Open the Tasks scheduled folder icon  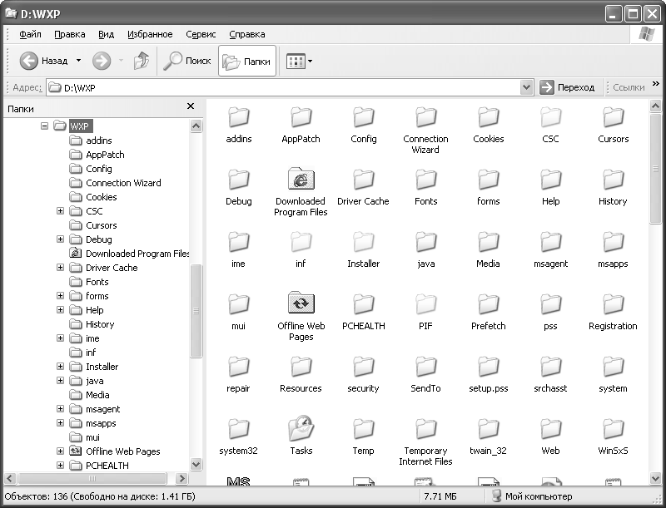click(x=301, y=429)
